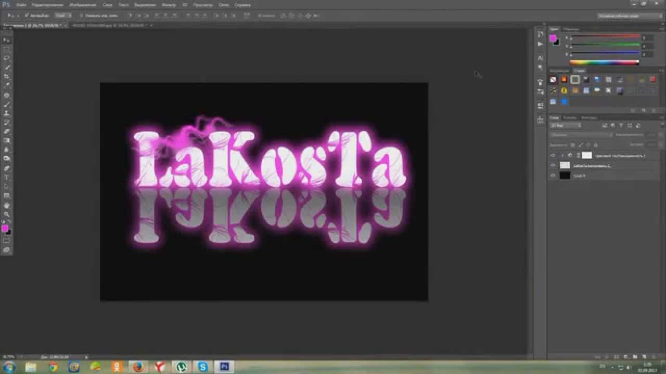Select the Zoom tool
The height and width of the screenshot is (374, 666).
(7, 214)
